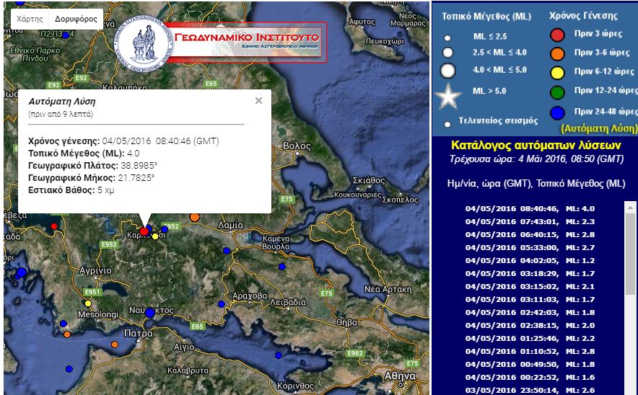Open catalog entry 04/05/2016 00:22:52 ML 1.6
638x395 pixels.
click(x=530, y=378)
